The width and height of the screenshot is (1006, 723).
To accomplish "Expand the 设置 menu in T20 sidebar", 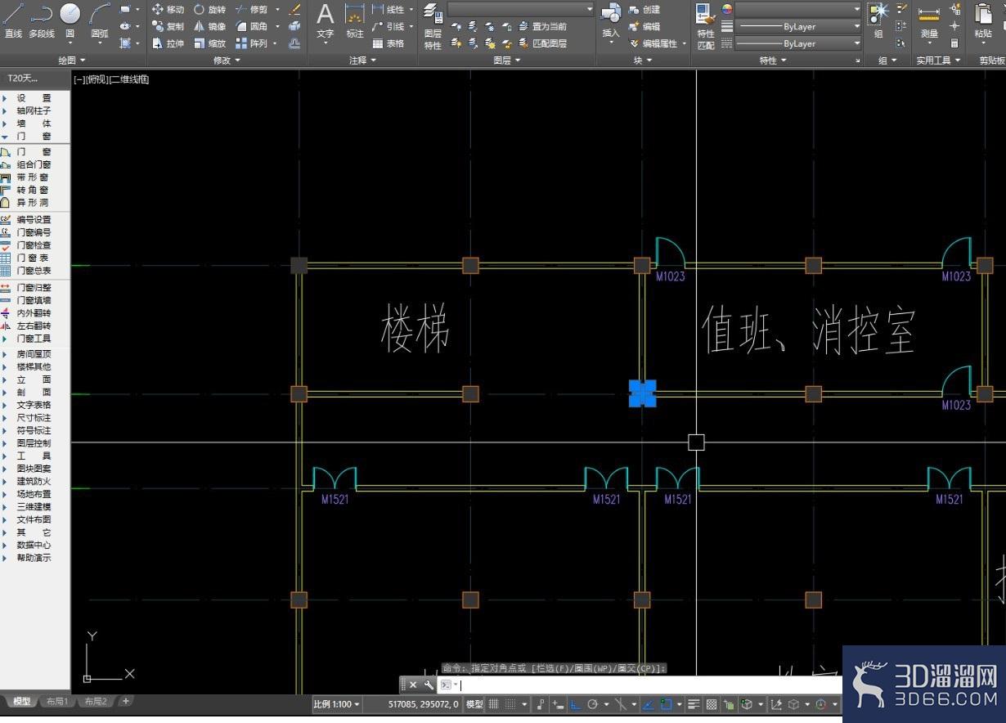I will tap(34, 98).
